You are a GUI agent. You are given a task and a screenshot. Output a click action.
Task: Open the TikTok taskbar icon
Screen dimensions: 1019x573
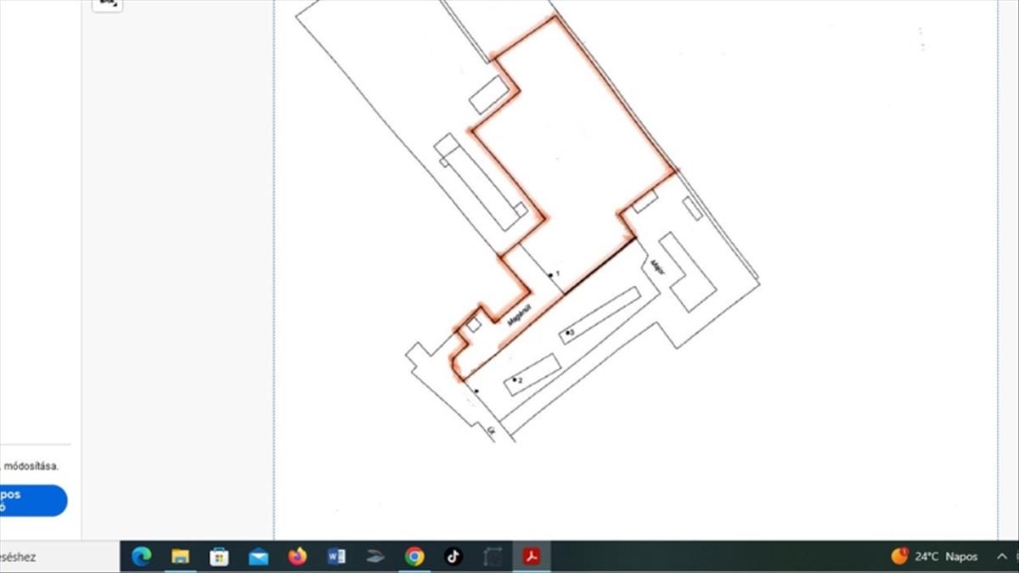coord(453,557)
